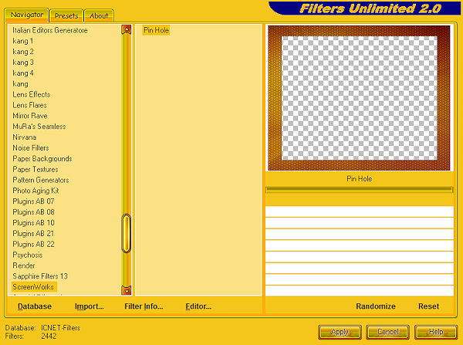The height and width of the screenshot is (345, 463).
Task: Click the Database button
Action: [35, 306]
